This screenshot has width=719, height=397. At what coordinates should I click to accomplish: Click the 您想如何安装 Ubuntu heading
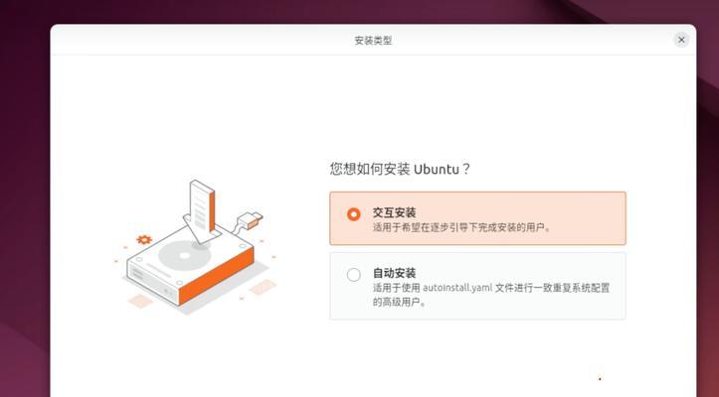[x=400, y=169]
